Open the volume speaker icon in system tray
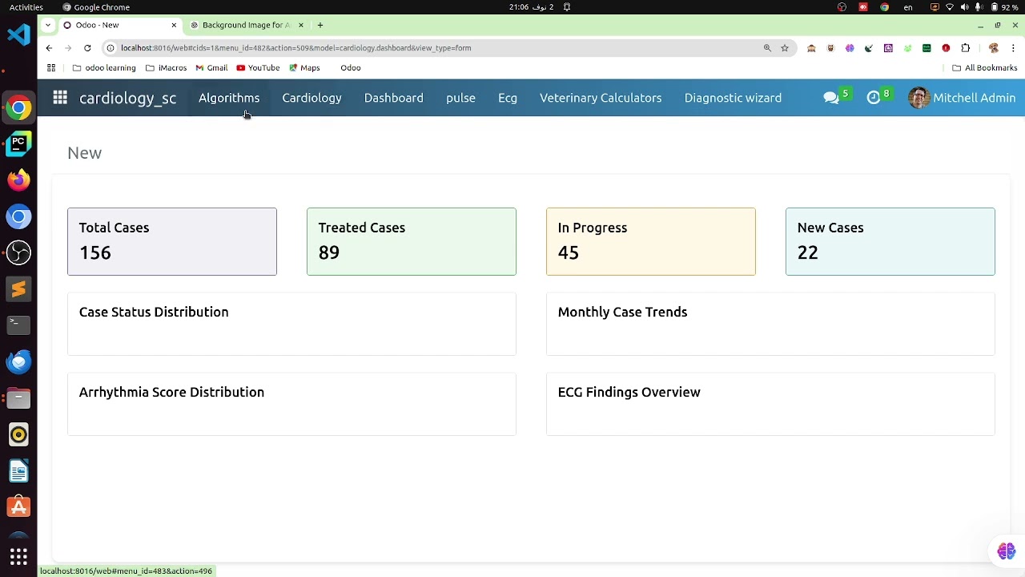This screenshot has height=577, width=1025. [x=964, y=7]
